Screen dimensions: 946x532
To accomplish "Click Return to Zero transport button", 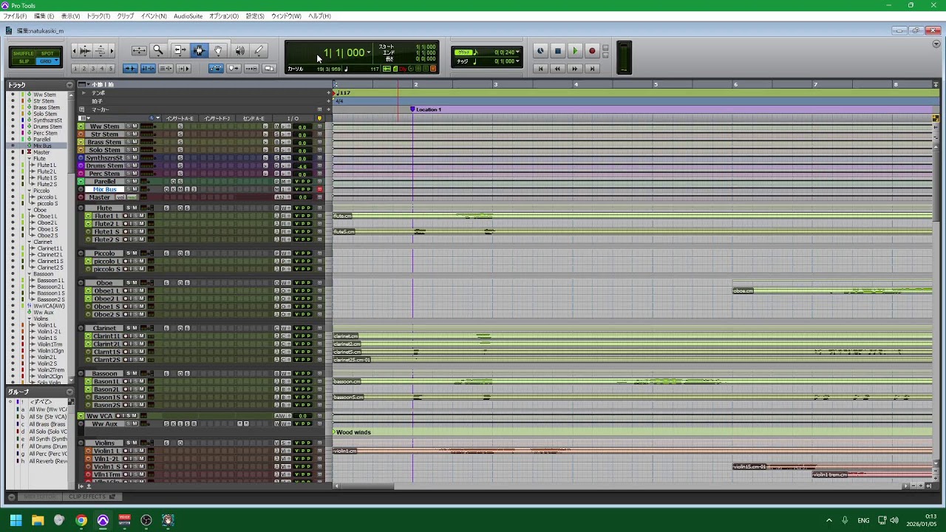I will coord(540,69).
